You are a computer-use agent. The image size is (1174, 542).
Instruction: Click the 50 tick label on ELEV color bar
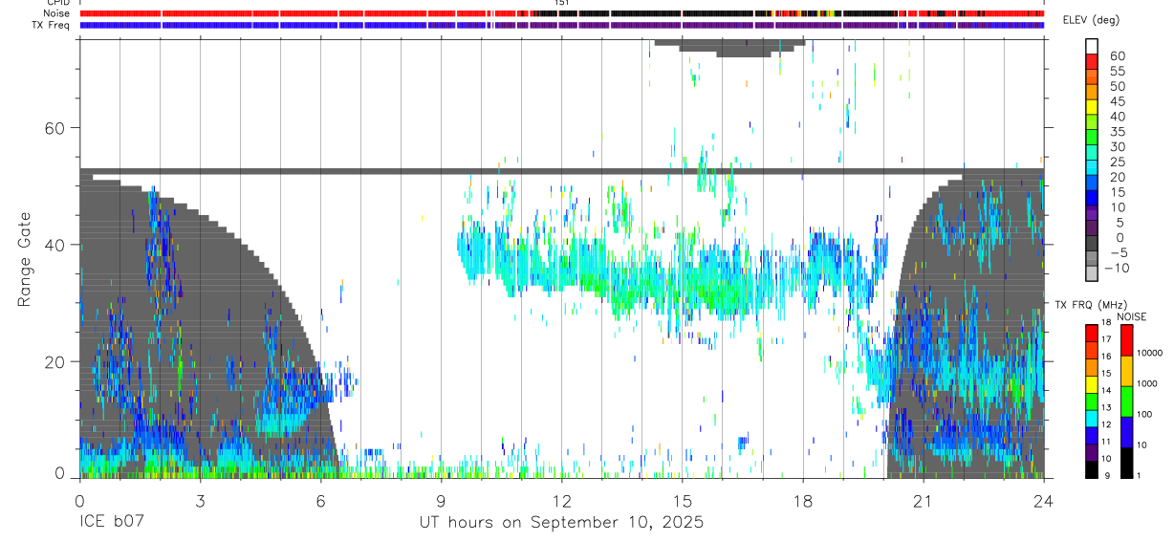(x=1117, y=86)
